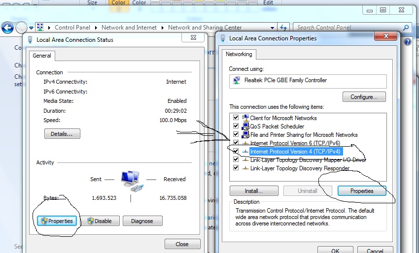Click the network computers activity icon
This screenshot has width=419, height=253.
pyautogui.click(x=132, y=181)
